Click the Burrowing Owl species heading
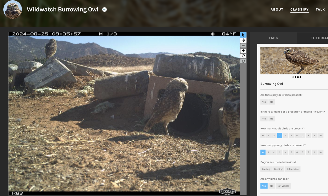 [x=272, y=84]
